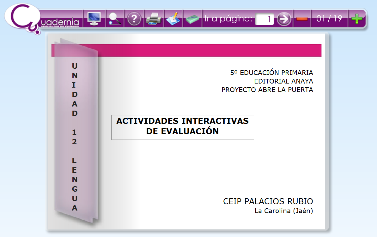Open full screen with the monitor icon
377x237 pixels.
(x=94, y=19)
